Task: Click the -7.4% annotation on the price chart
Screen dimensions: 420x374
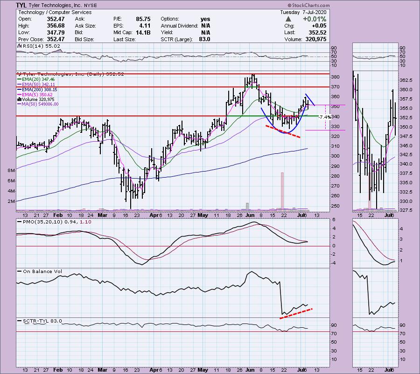Action: [x=325, y=117]
